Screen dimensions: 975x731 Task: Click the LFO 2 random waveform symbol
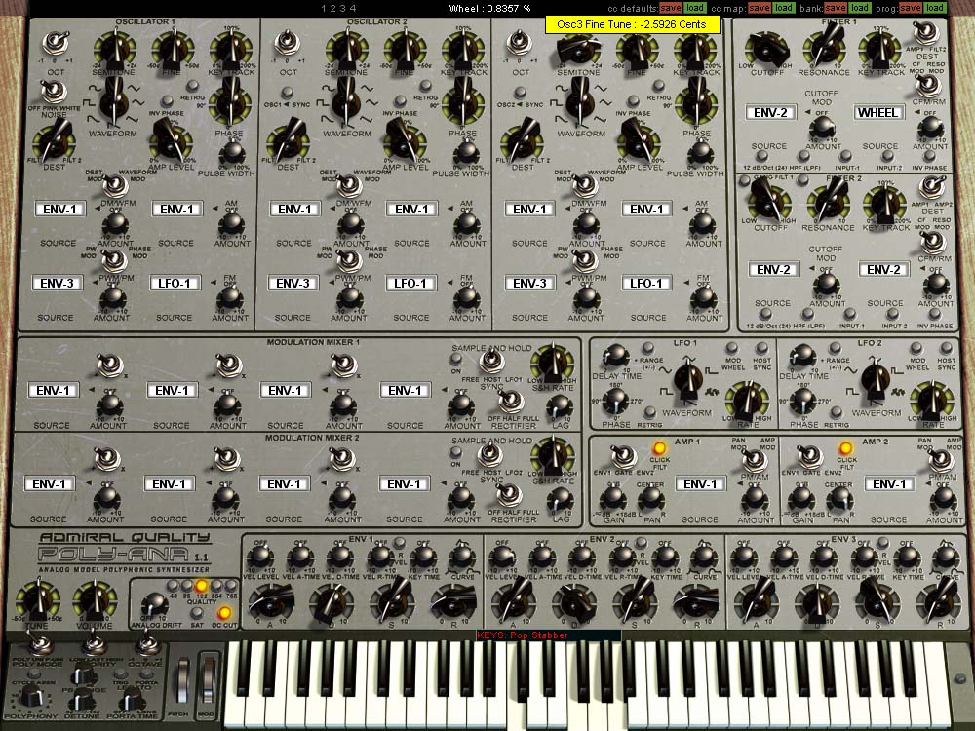click(x=897, y=392)
